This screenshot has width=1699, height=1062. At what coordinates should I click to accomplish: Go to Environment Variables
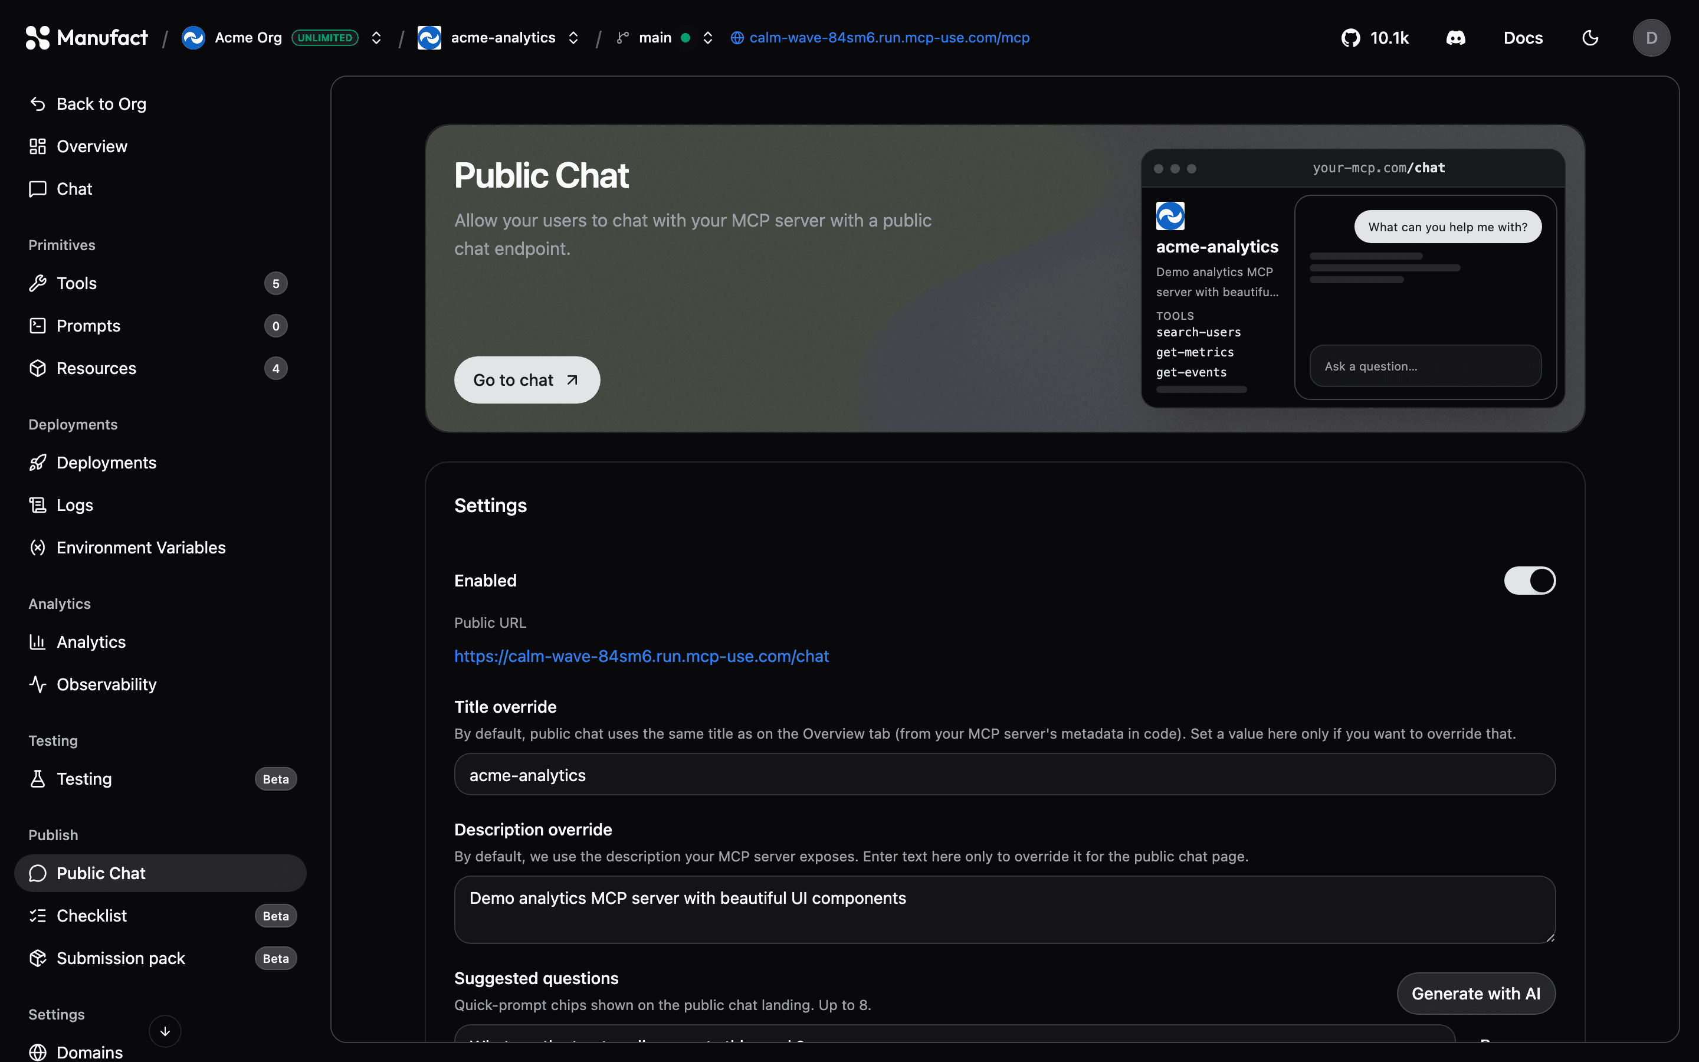click(160, 547)
